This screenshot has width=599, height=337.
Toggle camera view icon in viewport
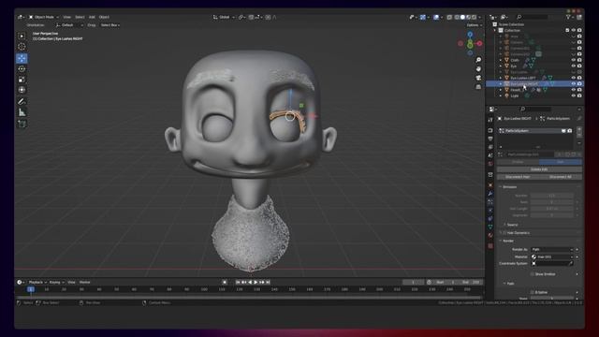pyautogui.click(x=478, y=78)
